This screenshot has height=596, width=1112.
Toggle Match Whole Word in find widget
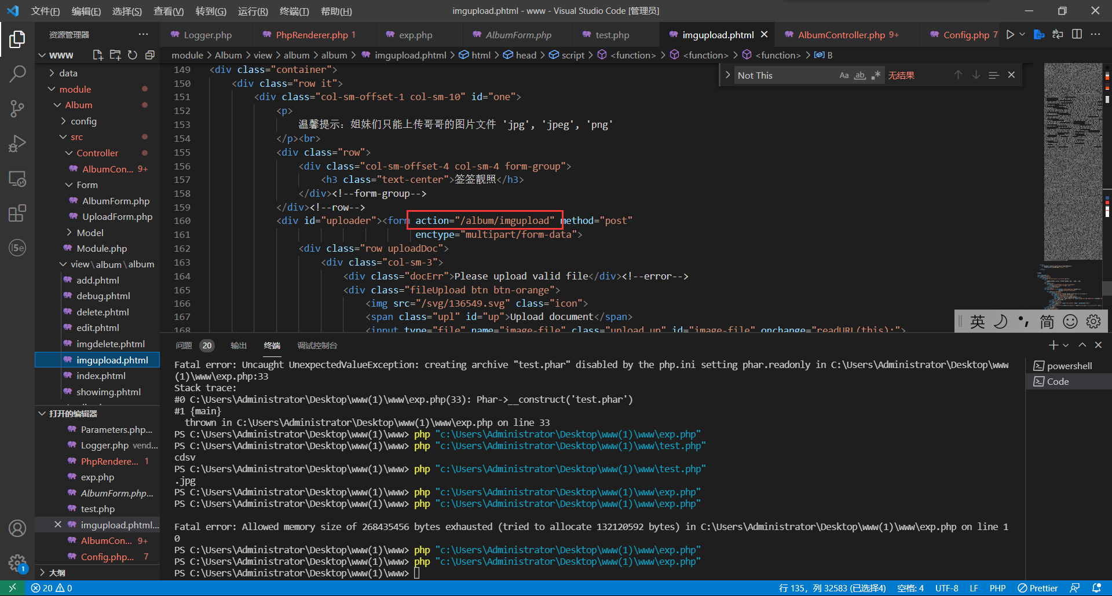[860, 75]
